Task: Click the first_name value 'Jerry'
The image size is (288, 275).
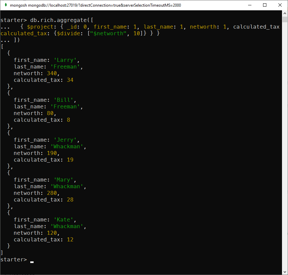Action: (65, 140)
